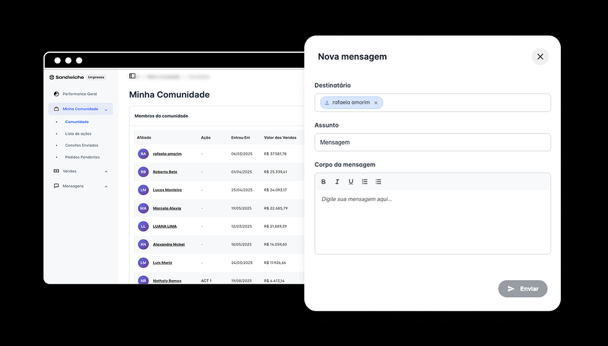Click the RB avatar for Roberto Bete
Viewport: 608px width, 346px height.
[143, 172]
